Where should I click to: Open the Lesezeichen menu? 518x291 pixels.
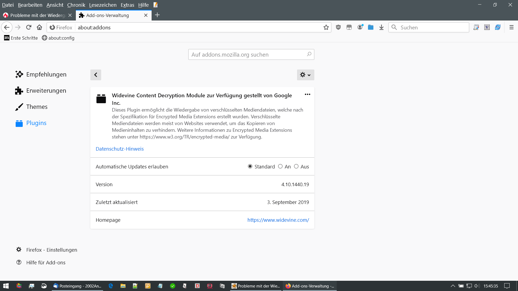pos(103,5)
